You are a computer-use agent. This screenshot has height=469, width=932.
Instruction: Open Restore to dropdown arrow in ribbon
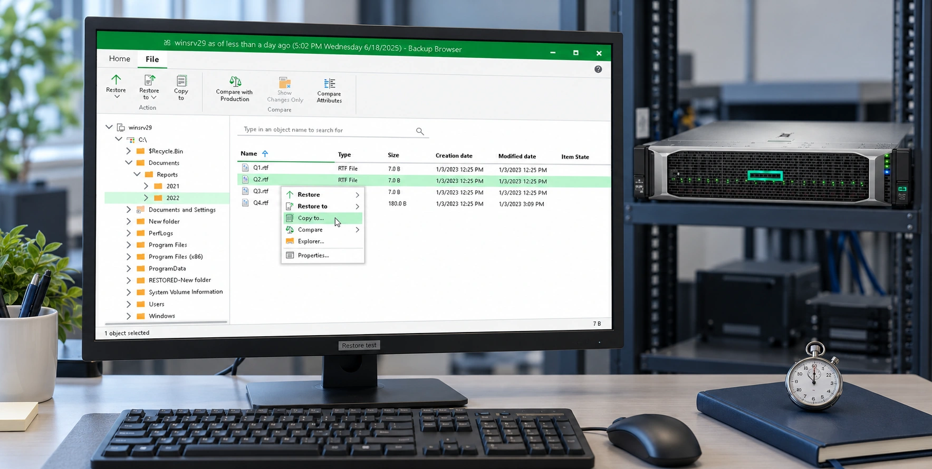[153, 97]
